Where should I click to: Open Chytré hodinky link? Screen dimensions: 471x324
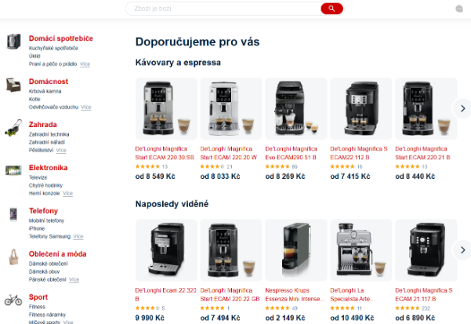pyautogui.click(x=45, y=185)
